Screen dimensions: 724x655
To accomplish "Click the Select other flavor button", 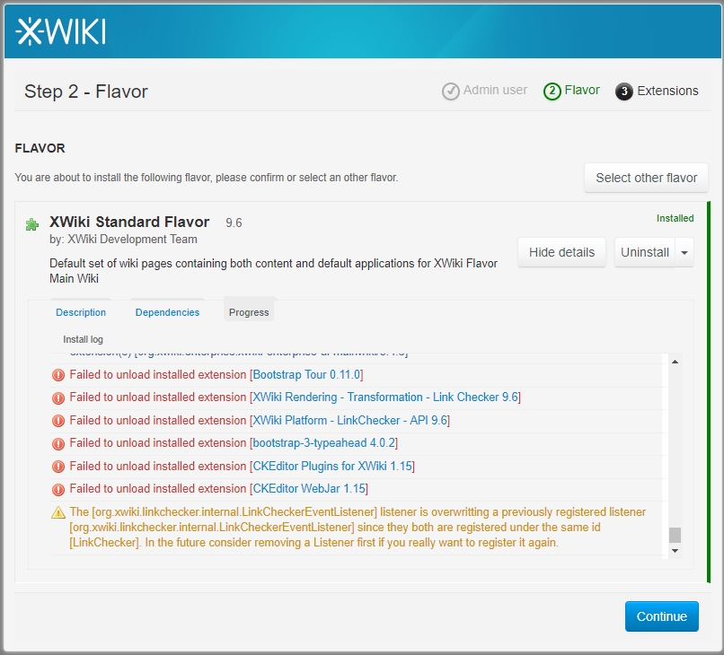I will point(646,178).
